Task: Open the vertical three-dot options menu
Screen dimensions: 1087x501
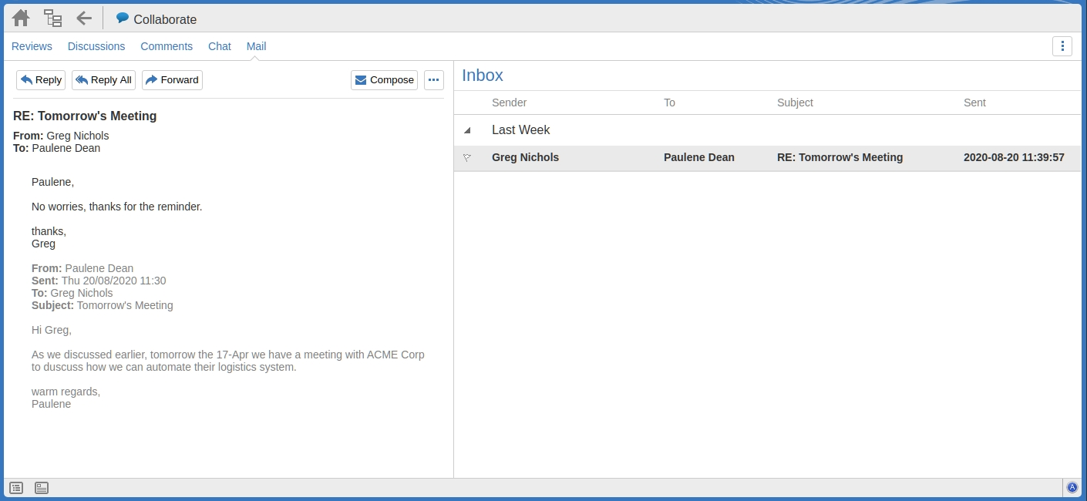Action: coord(1062,46)
